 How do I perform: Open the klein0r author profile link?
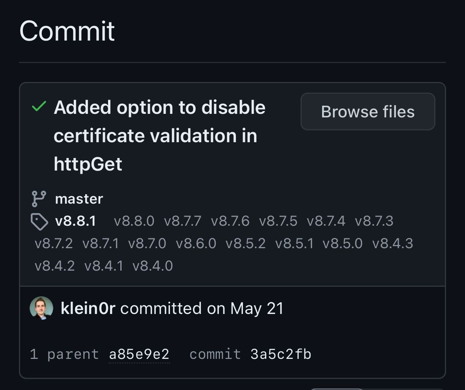pos(88,308)
